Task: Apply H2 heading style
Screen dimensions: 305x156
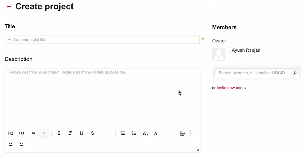Action: (x=10, y=133)
